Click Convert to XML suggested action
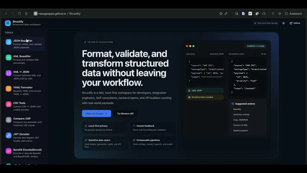 pyautogui.click(x=240, y=125)
